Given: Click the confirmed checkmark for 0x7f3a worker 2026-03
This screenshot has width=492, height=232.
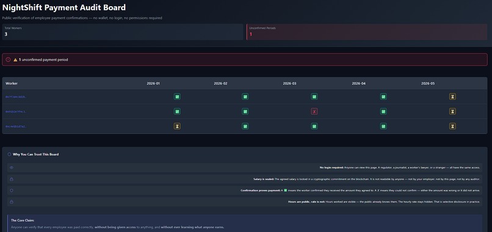Looking at the screenshot, I should [x=314, y=97].
